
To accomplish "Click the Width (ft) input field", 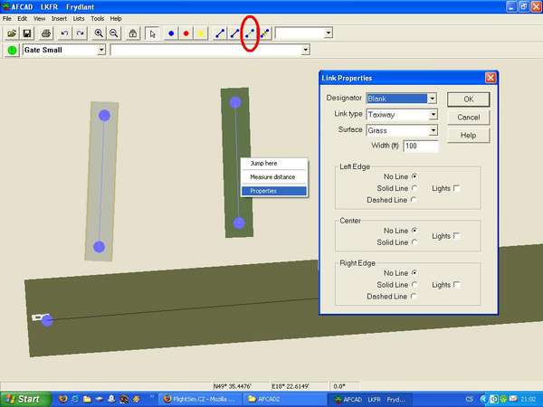I will click(421, 146).
